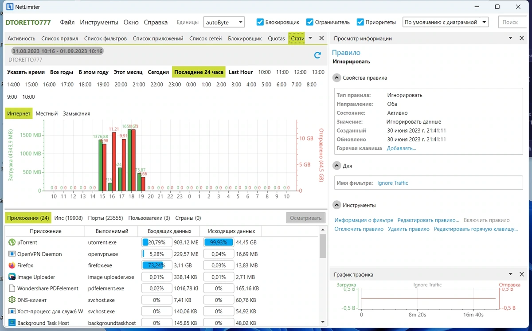Collapse the Свойства правила section

pos(336,78)
